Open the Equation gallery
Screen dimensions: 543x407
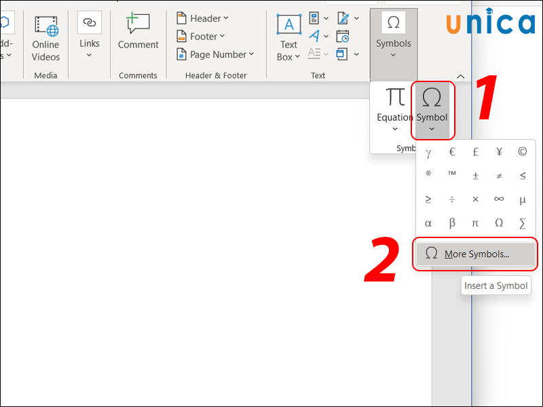394,109
